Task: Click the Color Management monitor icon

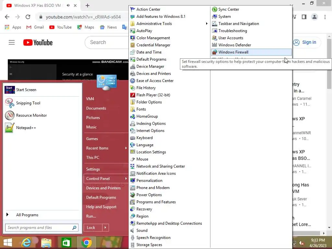Action: pos(133,38)
